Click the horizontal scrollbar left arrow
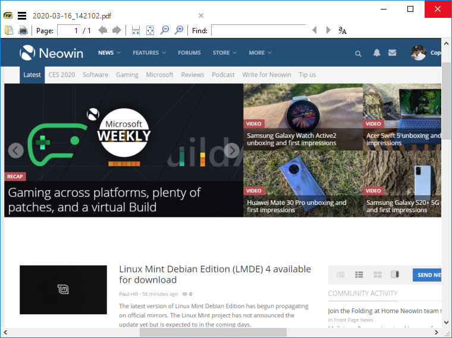Viewport: 452px width, 338px height. 5,332
